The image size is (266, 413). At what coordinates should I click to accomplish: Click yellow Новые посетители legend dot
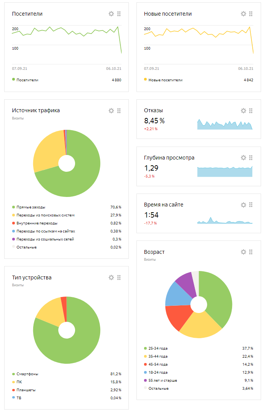[x=145, y=79]
